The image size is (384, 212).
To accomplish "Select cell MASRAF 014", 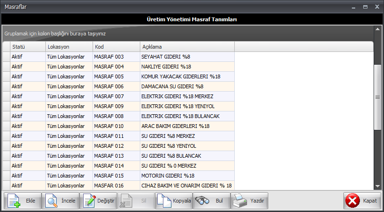I will (116, 166).
